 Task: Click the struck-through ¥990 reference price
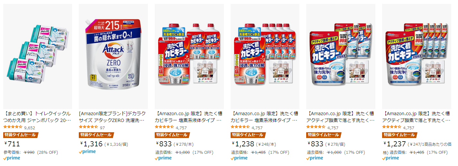coord(29,152)
